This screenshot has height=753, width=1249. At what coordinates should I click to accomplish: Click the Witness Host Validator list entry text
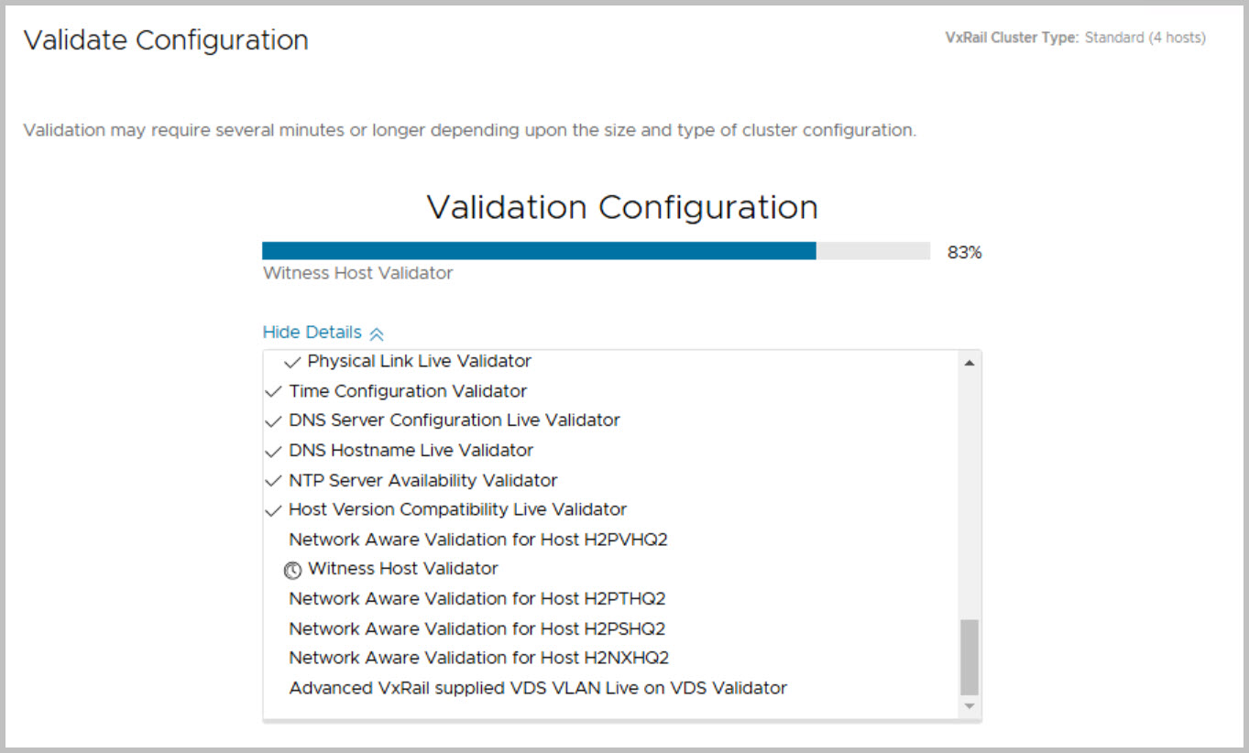click(402, 569)
